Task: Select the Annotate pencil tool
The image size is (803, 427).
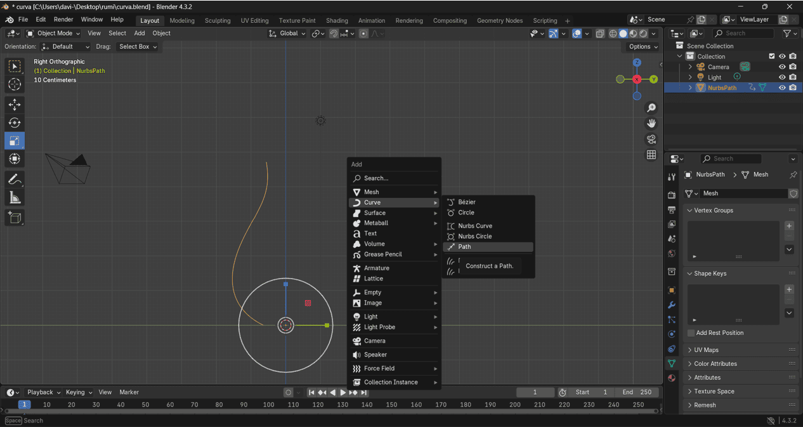Action: 15,180
